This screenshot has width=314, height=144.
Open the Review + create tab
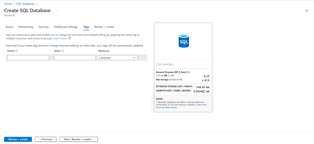click(104, 27)
